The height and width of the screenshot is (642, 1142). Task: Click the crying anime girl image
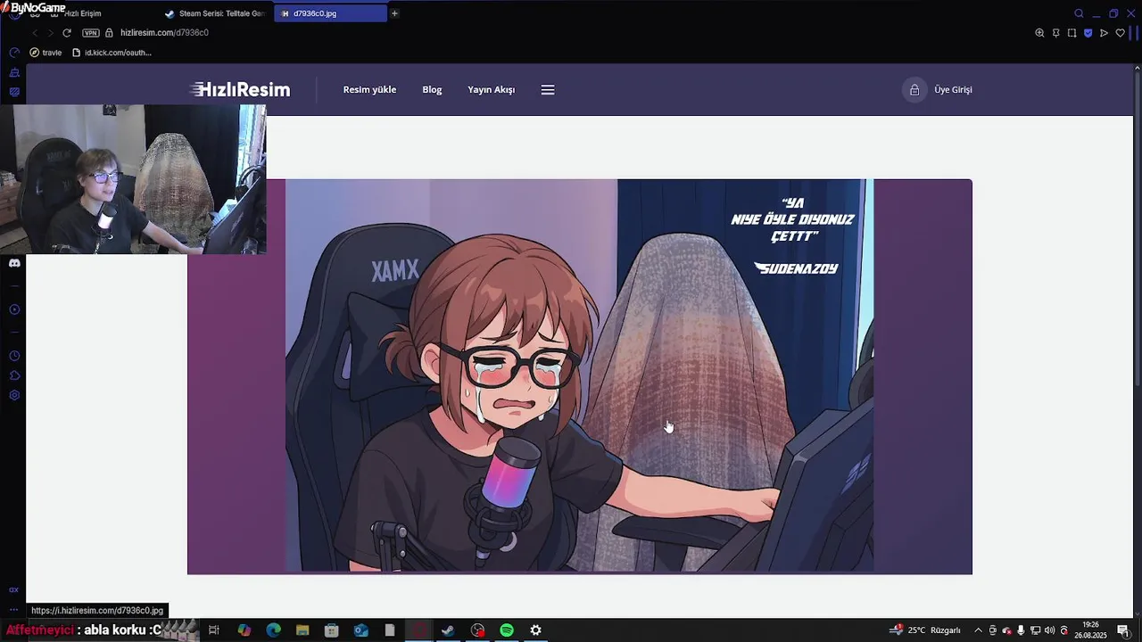coord(579,375)
